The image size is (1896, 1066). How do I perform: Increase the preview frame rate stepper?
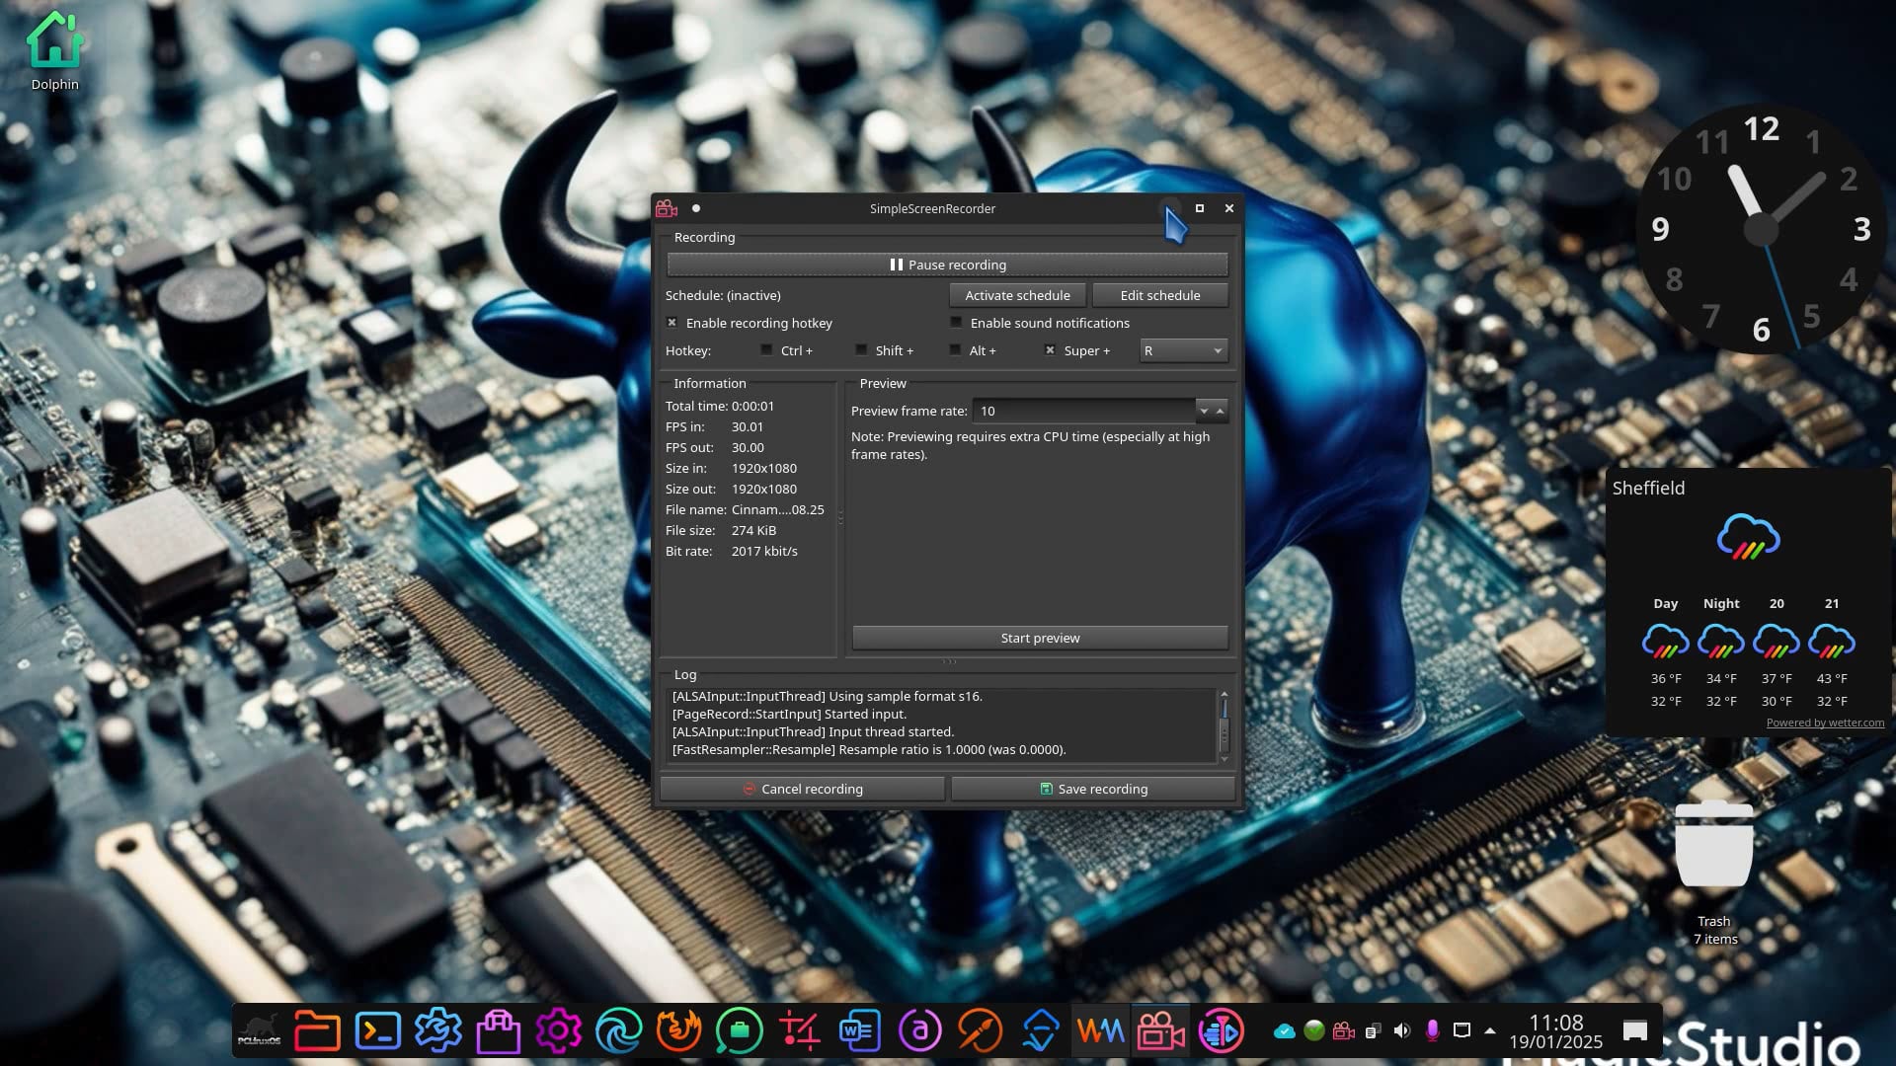(x=1221, y=411)
